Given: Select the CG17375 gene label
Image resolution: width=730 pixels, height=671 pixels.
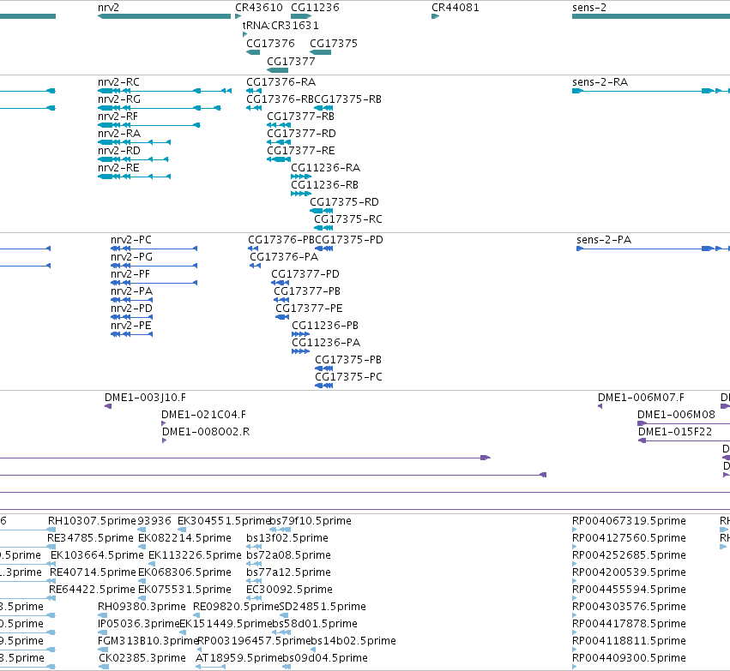Looking at the screenshot, I should point(334,43).
